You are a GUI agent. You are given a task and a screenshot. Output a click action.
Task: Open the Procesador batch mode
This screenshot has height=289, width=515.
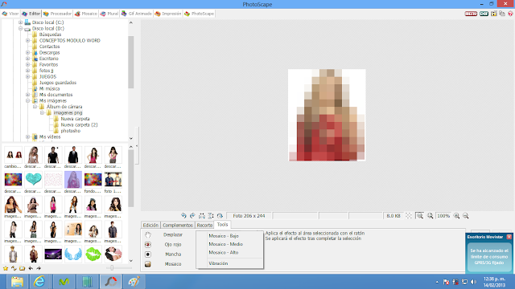[57, 14]
